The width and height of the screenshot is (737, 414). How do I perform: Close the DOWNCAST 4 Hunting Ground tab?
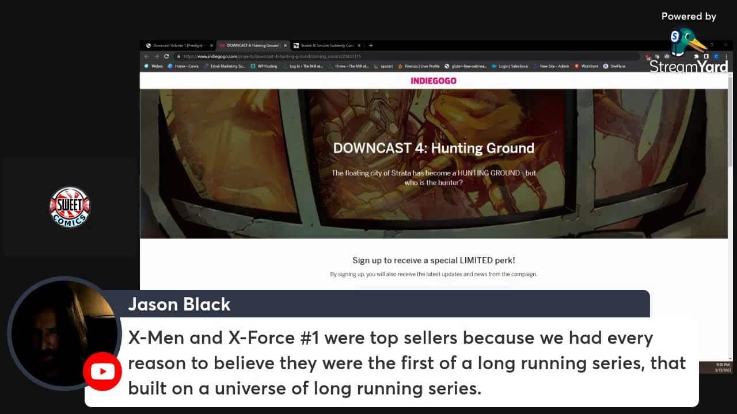click(285, 45)
